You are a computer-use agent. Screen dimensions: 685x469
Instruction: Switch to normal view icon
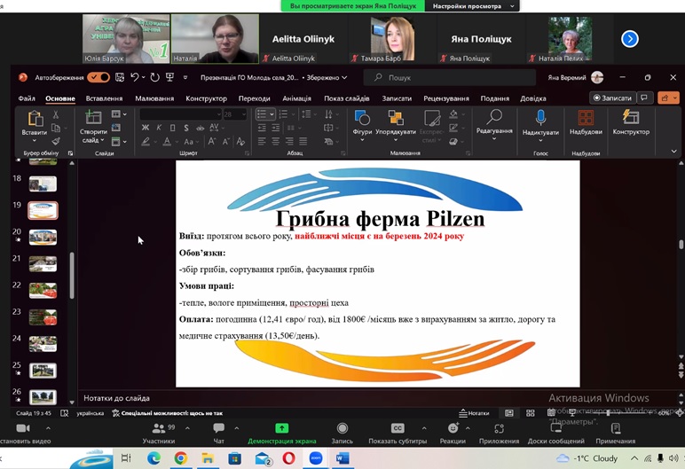tap(509, 412)
